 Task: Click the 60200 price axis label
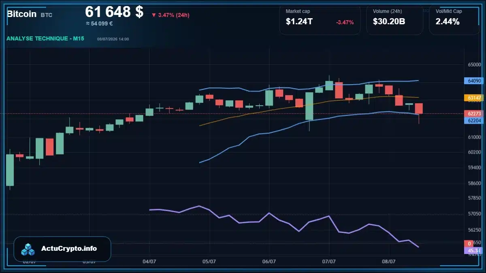474,152
